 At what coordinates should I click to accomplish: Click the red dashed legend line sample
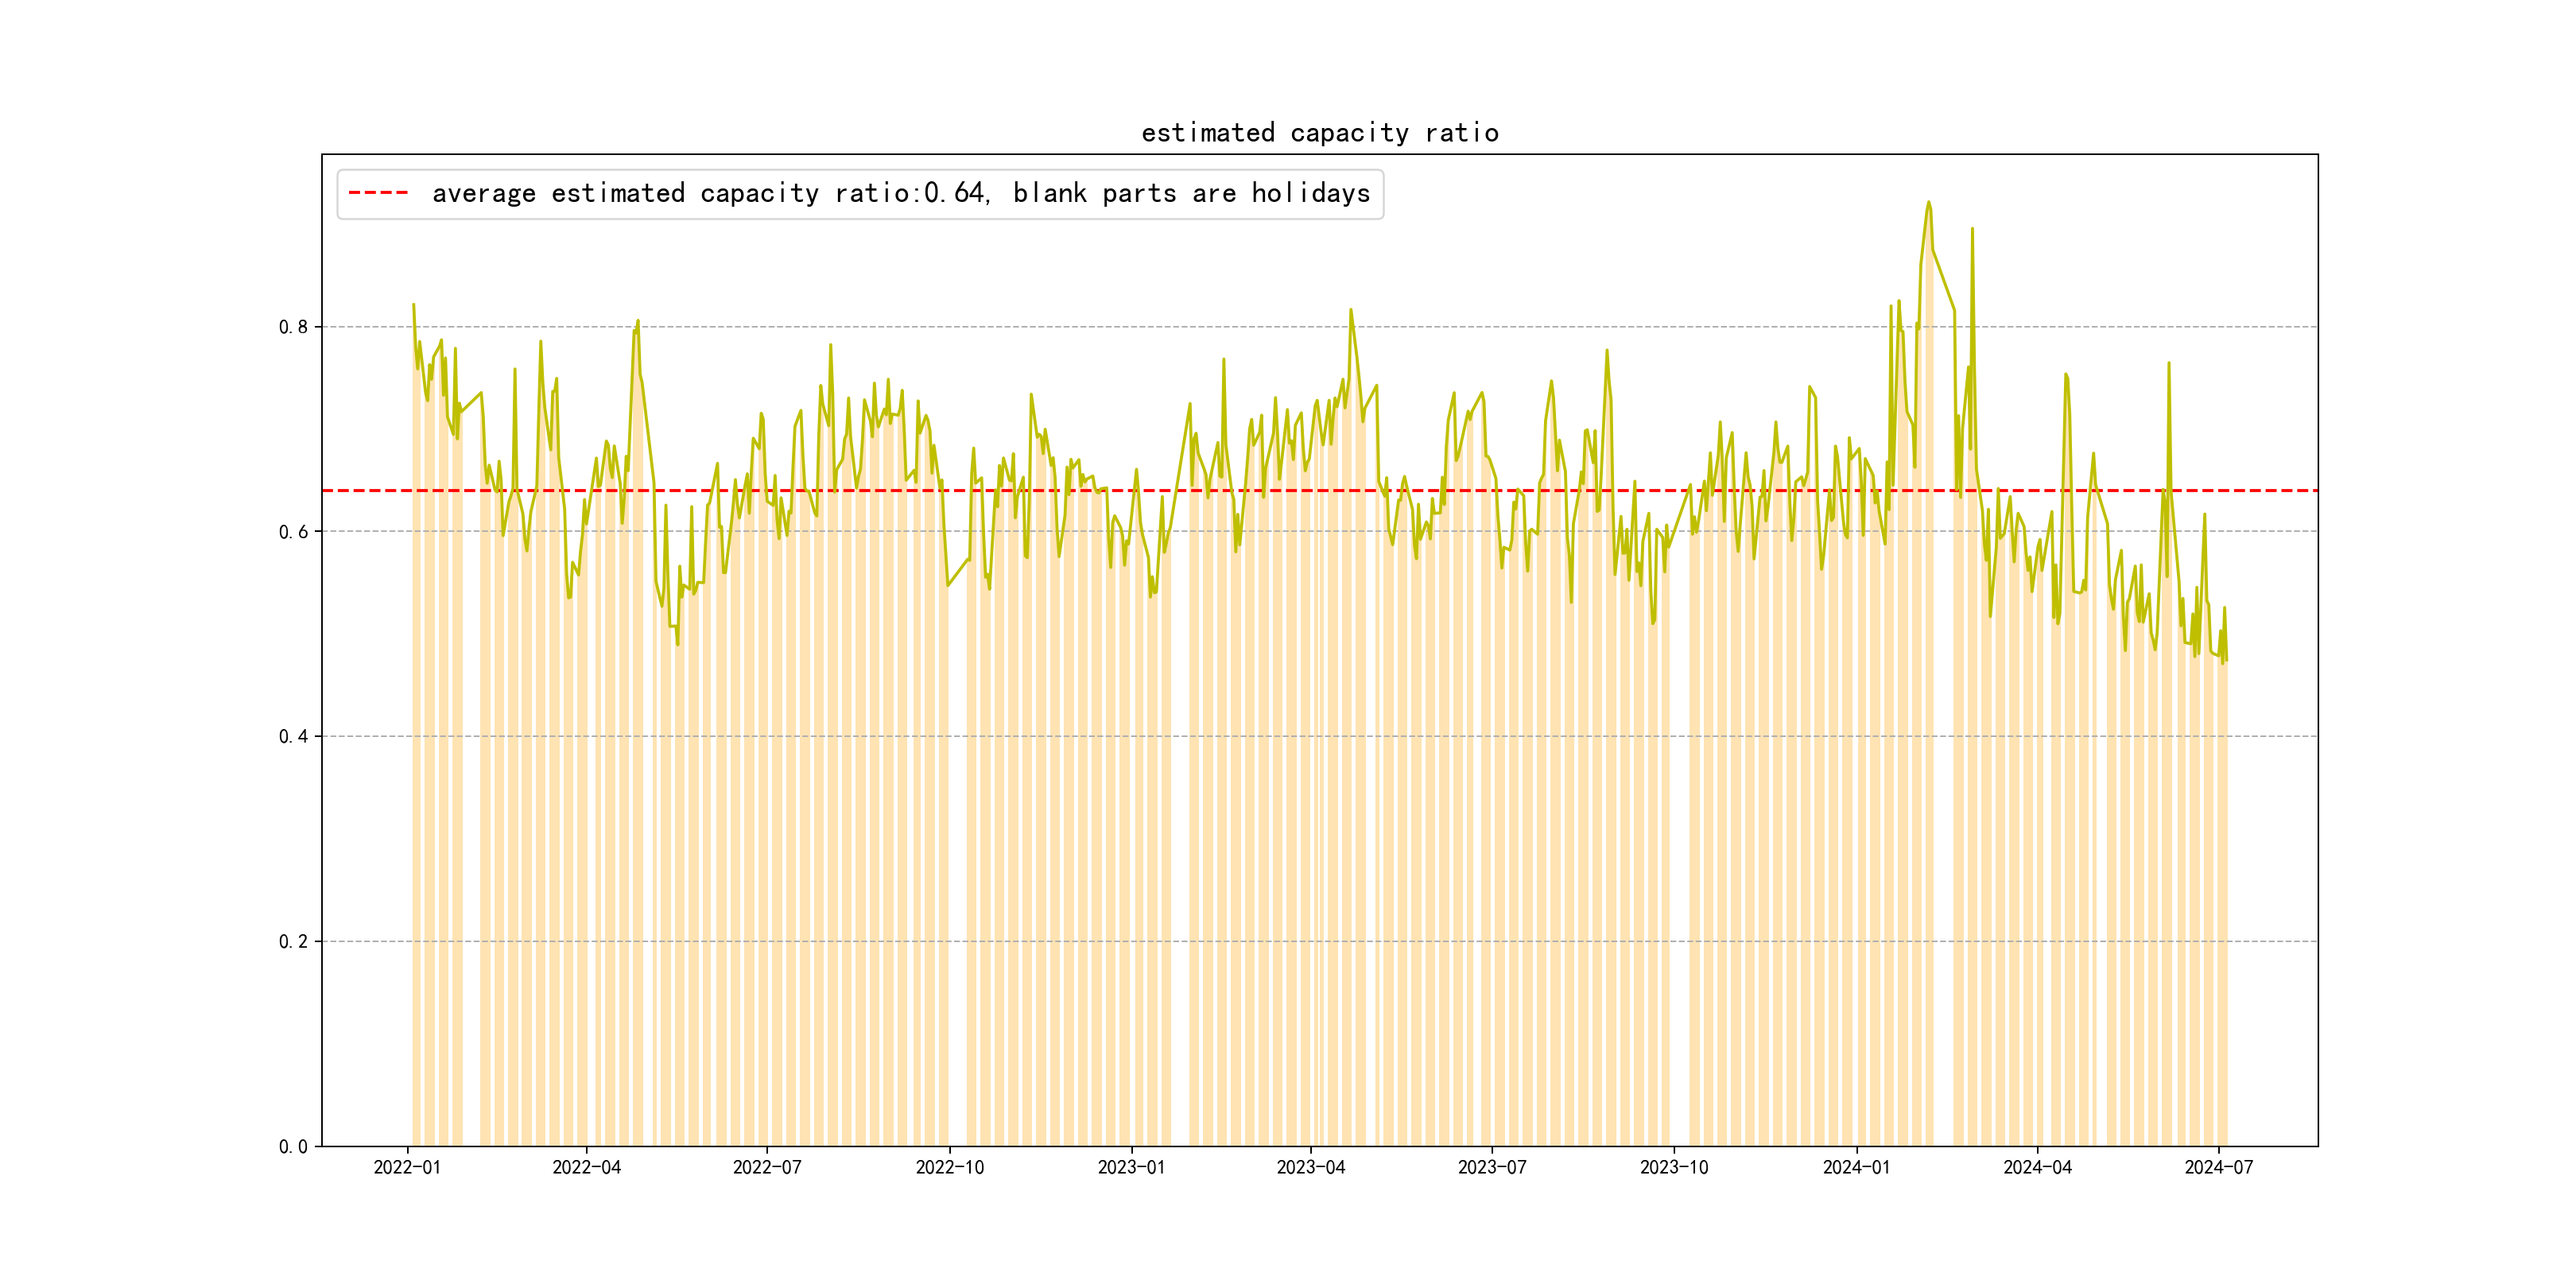point(378,193)
